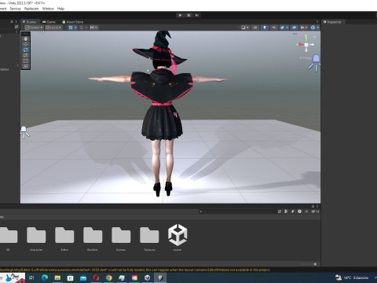Open Opera browser from the taskbar
Screen dimensions: 377x283
click(x=96, y=277)
